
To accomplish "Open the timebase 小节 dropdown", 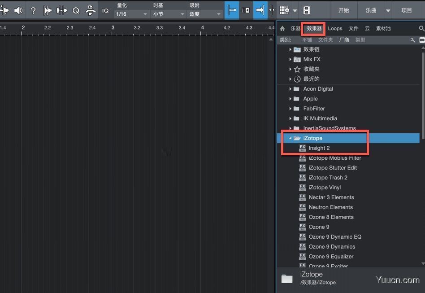I will pos(169,14).
